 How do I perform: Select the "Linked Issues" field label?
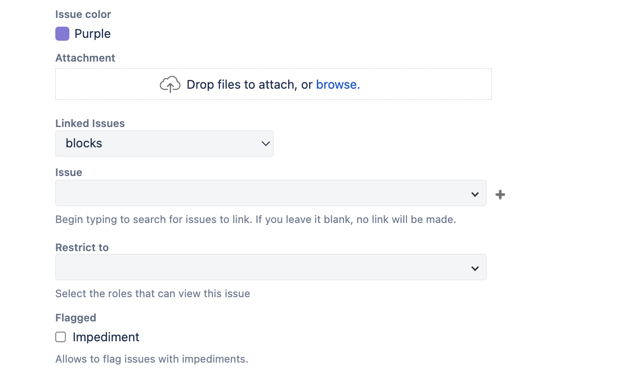[x=90, y=123]
